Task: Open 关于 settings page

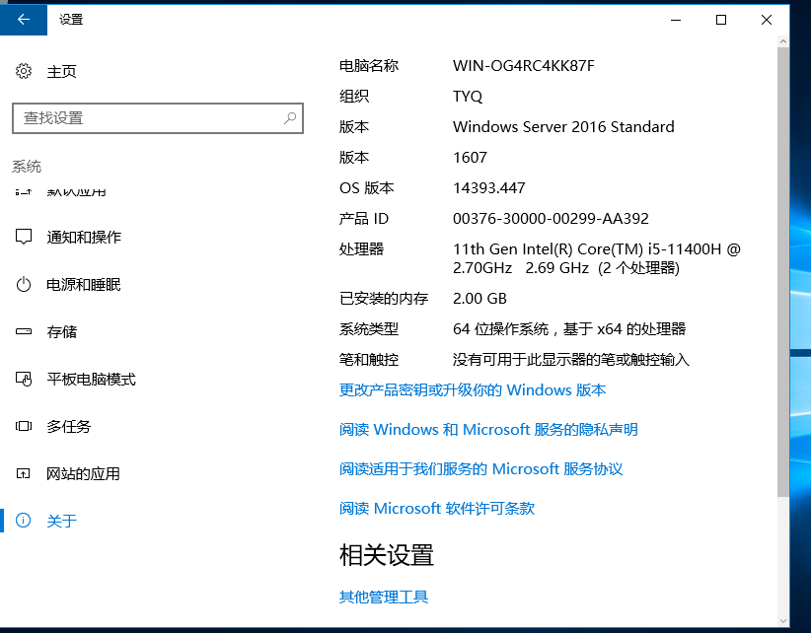Action: [x=61, y=521]
